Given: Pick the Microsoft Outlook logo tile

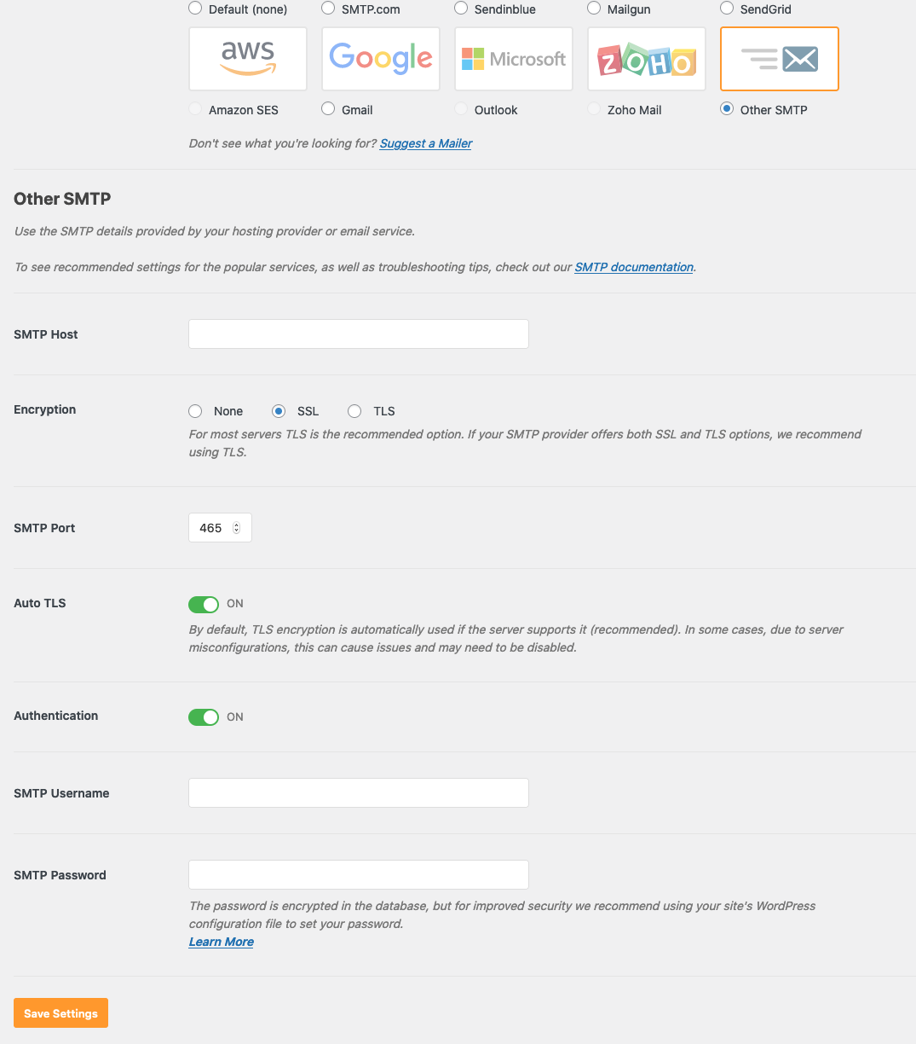Looking at the screenshot, I should point(514,59).
